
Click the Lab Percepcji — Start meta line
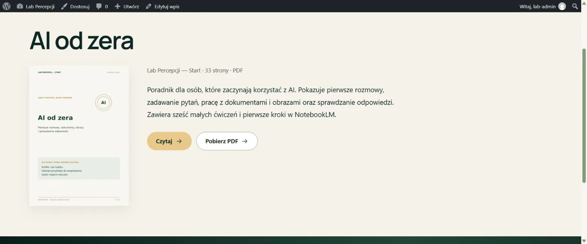195,70
